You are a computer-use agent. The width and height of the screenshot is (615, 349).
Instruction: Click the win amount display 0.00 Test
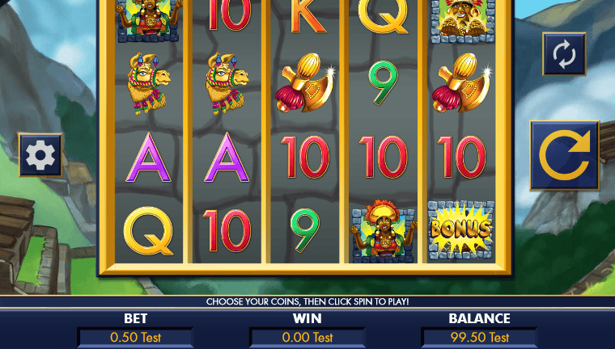click(x=307, y=337)
